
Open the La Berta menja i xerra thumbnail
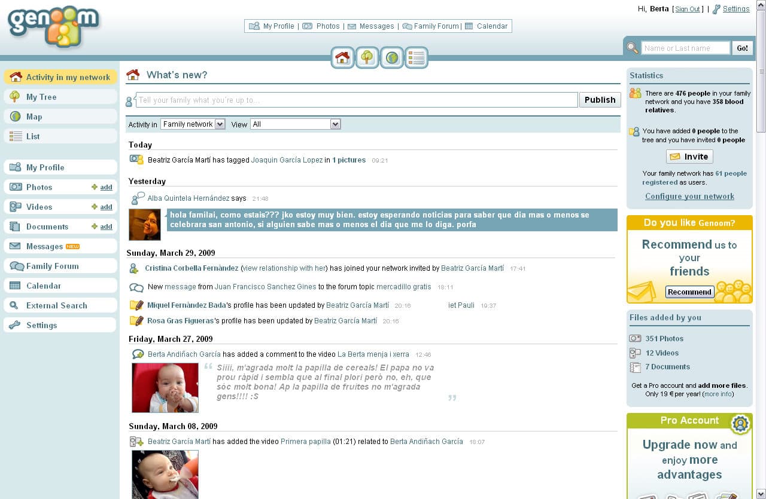(165, 387)
